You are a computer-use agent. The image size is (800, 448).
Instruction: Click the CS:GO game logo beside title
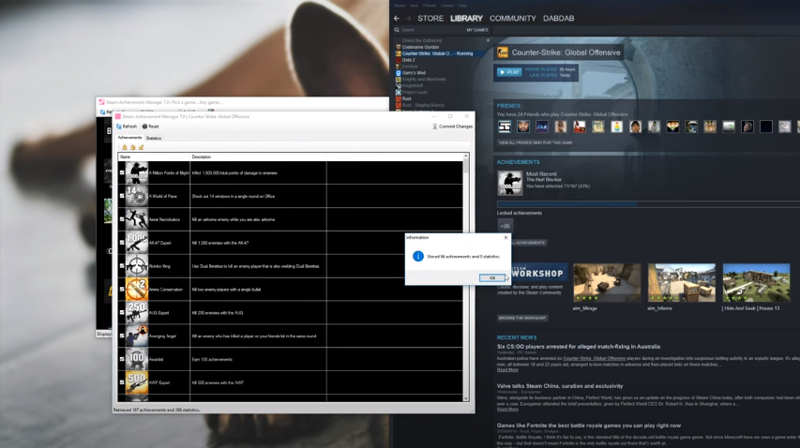(x=503, y=52)
